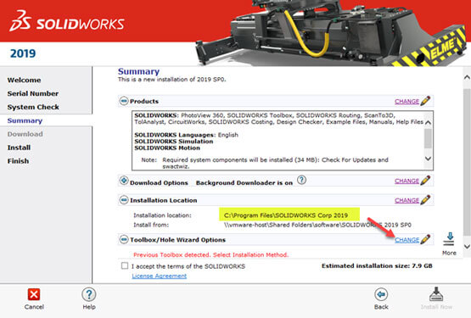
Task: Click the products list scrollbar thumb
Action: (428, 138)
